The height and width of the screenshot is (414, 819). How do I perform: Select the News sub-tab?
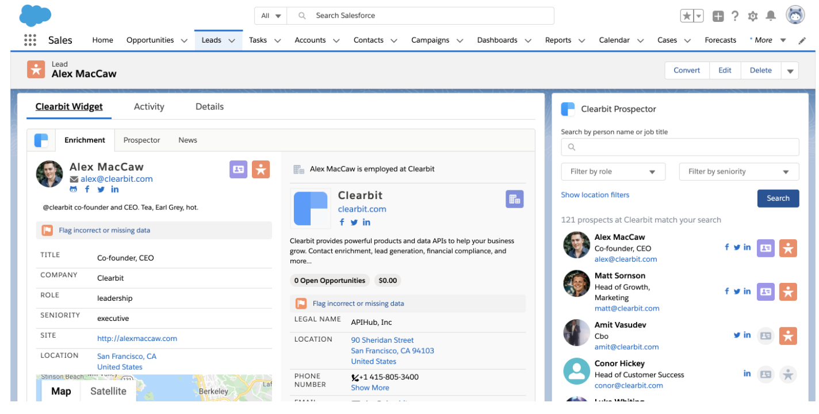pos(187,140)
